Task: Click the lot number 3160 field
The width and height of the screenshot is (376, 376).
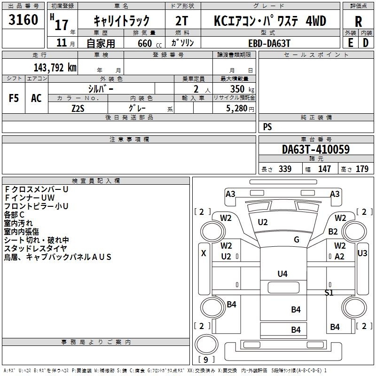Action: (23, 20)
